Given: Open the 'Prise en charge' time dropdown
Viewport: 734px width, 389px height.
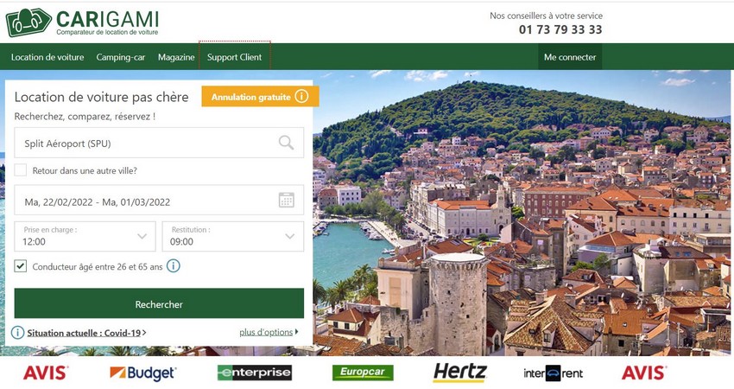Looking at the screenshot, I should tap(85, 236).
